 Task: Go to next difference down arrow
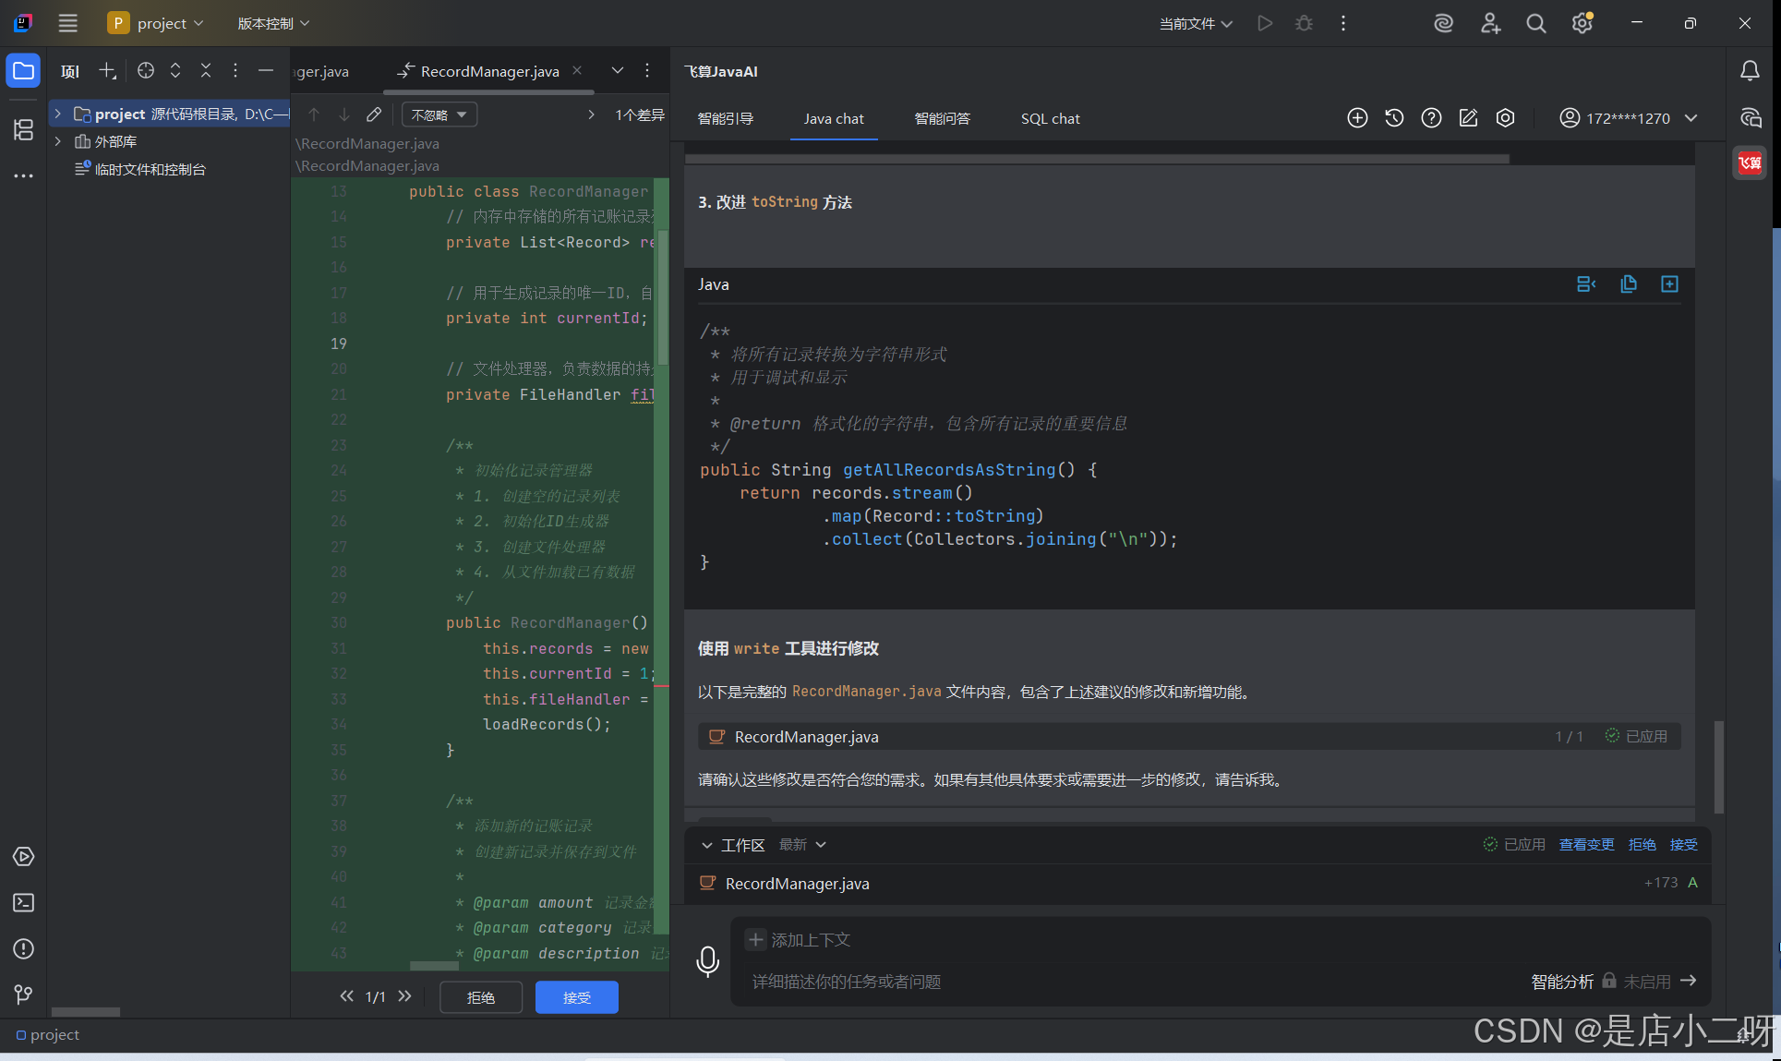coord(343,115)
